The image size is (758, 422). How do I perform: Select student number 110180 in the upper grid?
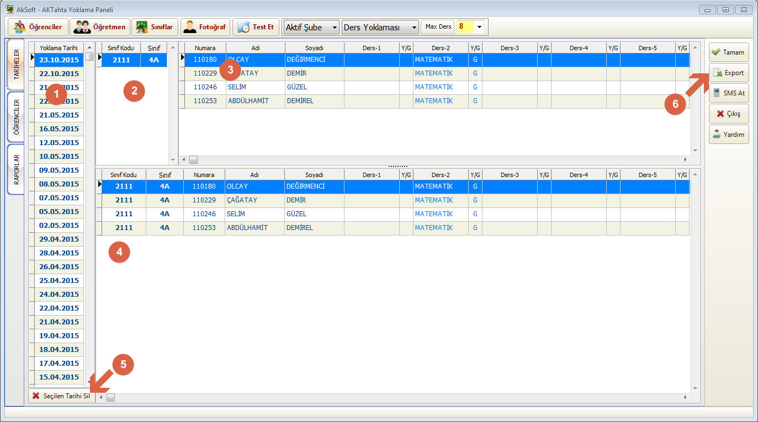(205, 60)
